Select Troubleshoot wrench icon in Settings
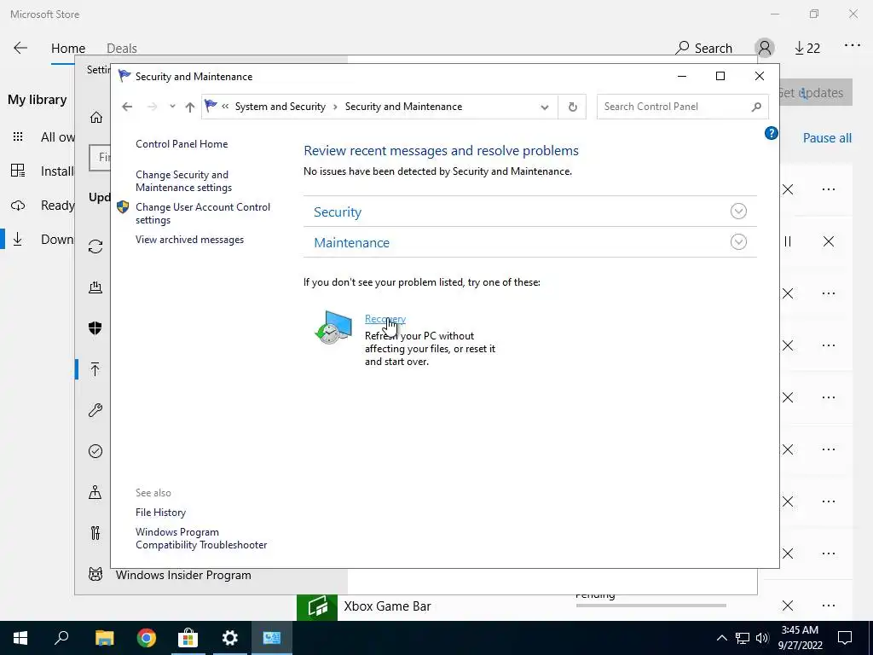 pos(95,410)
